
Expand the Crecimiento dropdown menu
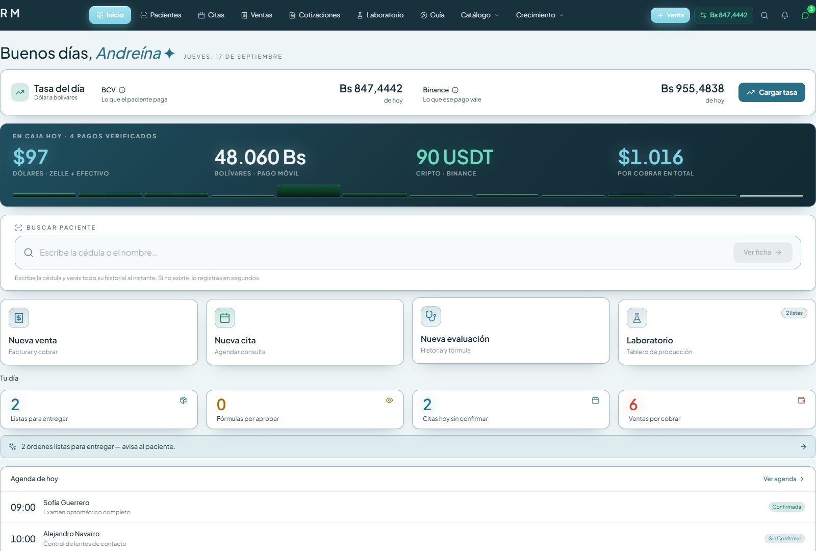(x=540, y=15)
